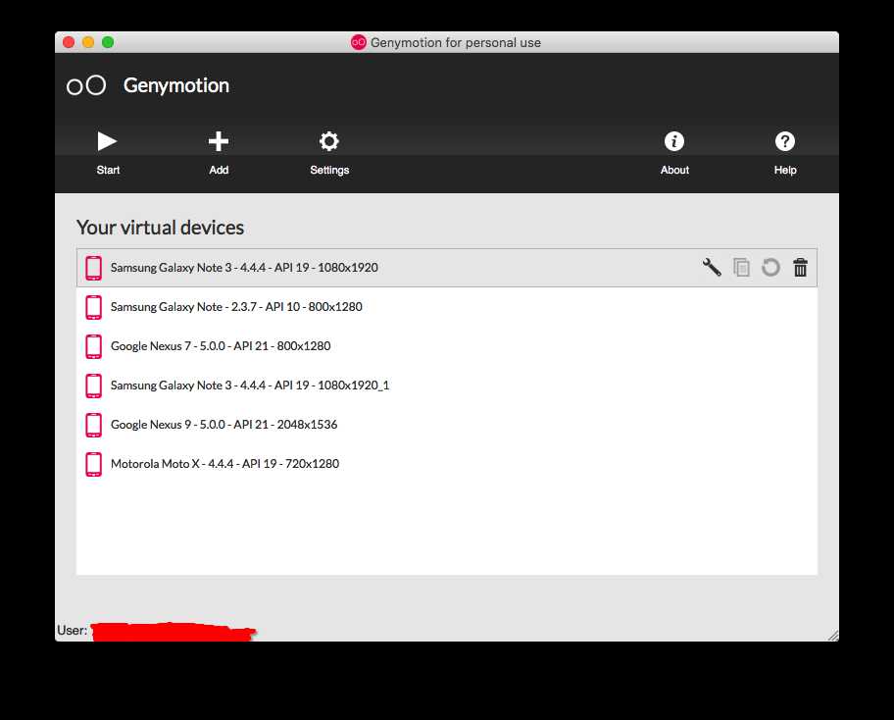894x720 pixels.
Task: Click phone icon of first Galaxy Note 3 row
Action: tap(93, 268)
